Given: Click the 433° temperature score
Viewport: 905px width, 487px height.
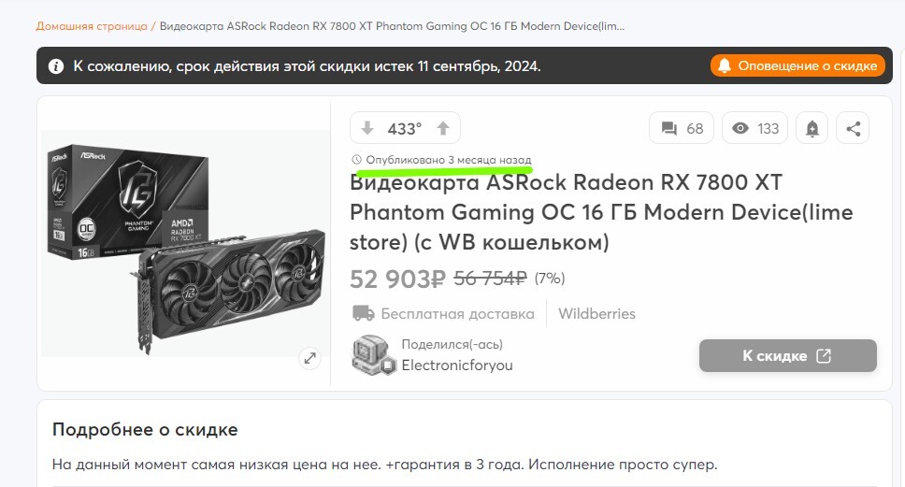Looking at the screenshot, I should click(x=405, y=129).
